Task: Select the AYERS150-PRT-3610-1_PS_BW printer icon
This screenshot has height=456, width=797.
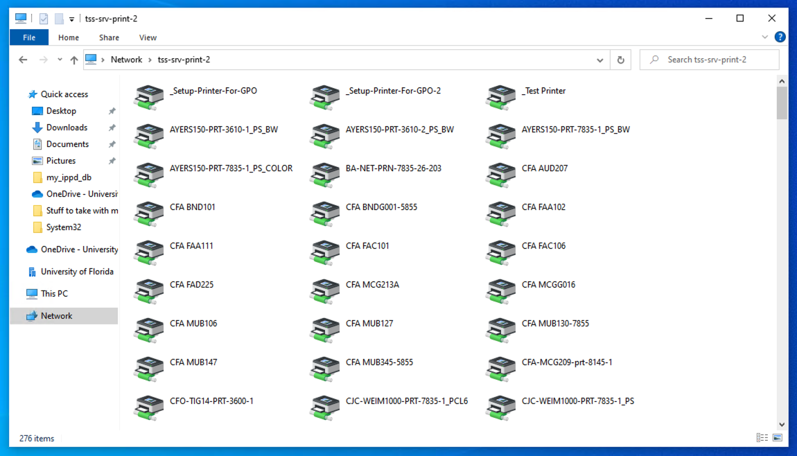Action: coord(148,136)
